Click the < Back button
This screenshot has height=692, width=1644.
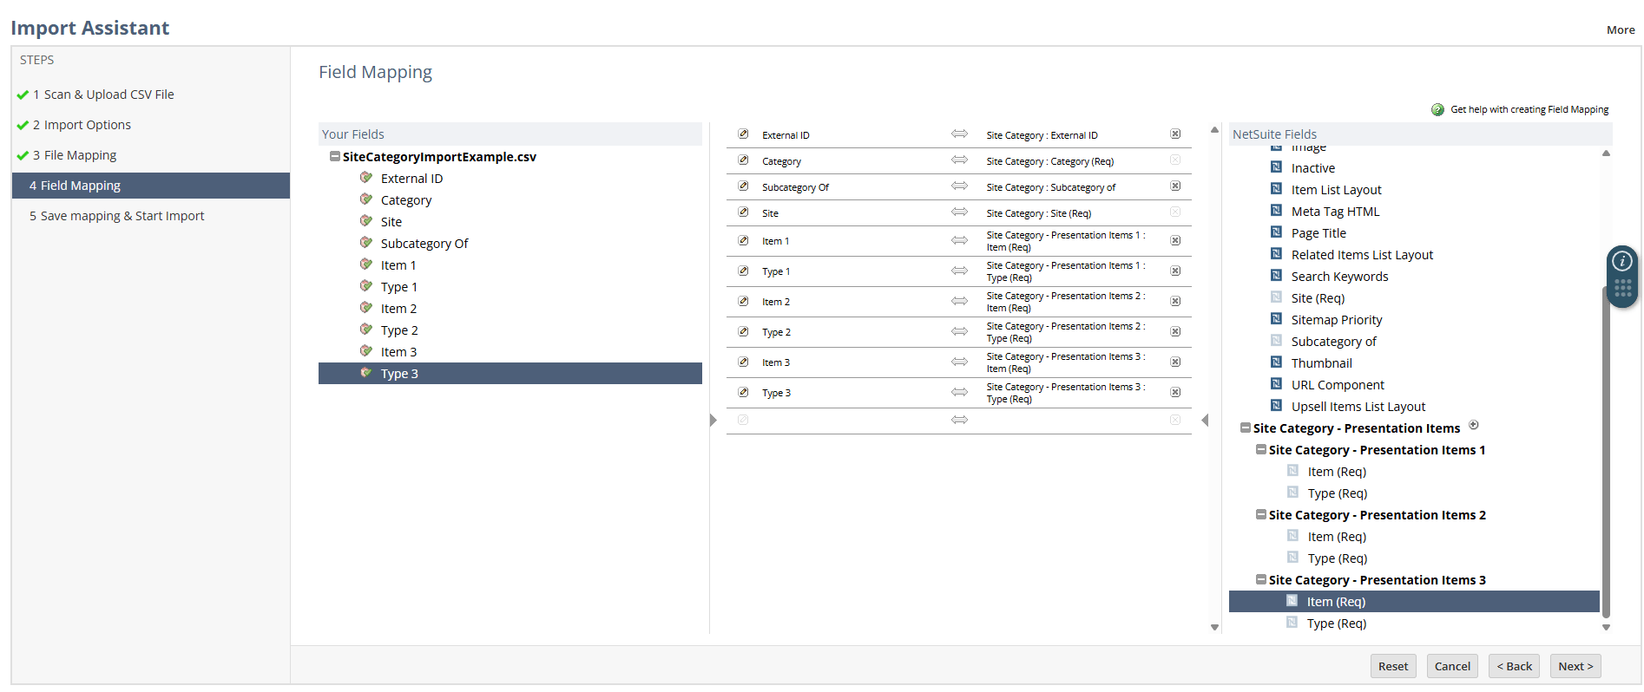(1515, 666)
